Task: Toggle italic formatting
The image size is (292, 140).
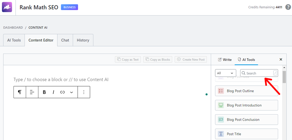Action: coord(53,92)
